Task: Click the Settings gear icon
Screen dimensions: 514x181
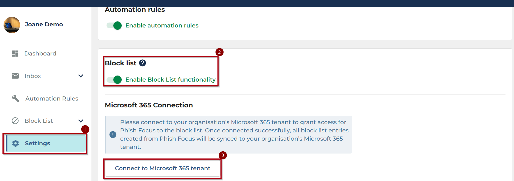Action: 16,143
